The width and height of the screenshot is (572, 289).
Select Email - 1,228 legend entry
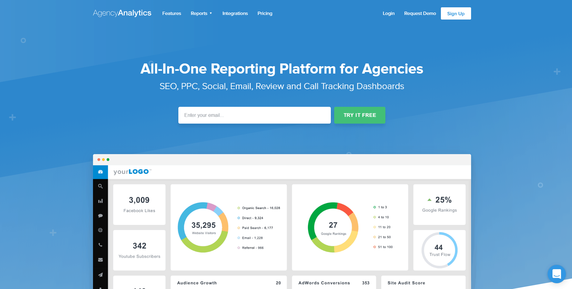pyautogui.click(x=250, y=238)
